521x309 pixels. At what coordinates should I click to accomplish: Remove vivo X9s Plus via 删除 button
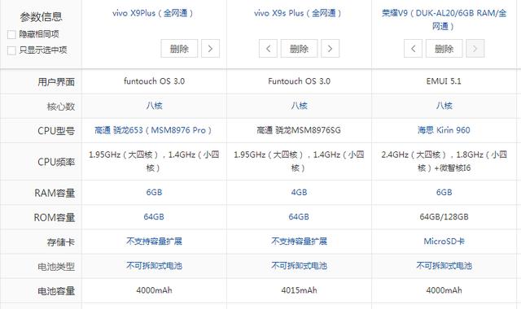pos(299,49)
